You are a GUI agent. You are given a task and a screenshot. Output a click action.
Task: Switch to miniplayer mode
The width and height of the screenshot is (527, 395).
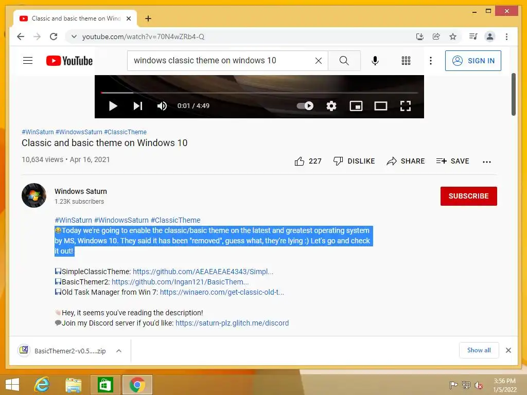(x=356, y=106)
